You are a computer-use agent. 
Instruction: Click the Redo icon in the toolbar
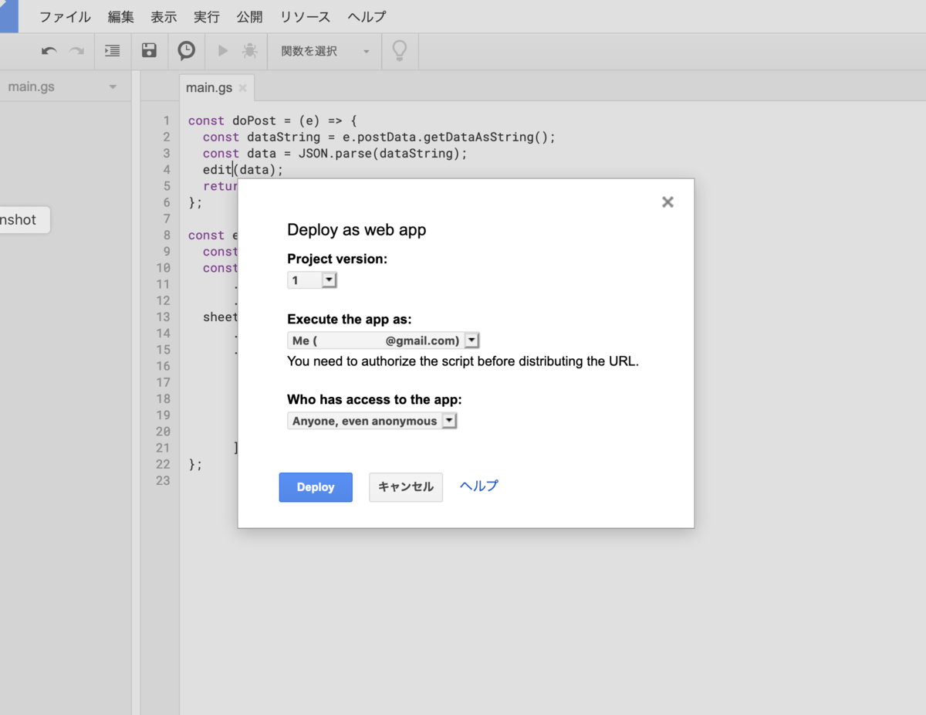click(76, 51)
